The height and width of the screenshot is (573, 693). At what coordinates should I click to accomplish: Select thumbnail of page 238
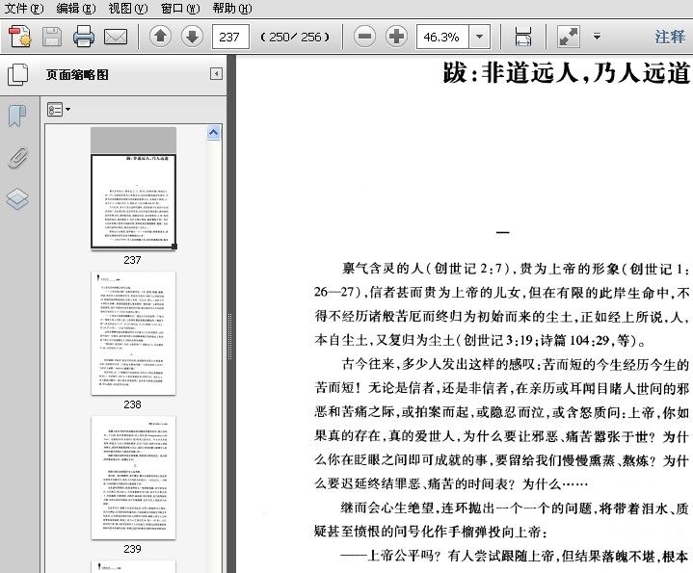pyautogui.click(x=133, y=333)
